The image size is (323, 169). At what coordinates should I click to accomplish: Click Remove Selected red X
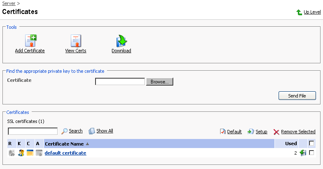point(277,132)
